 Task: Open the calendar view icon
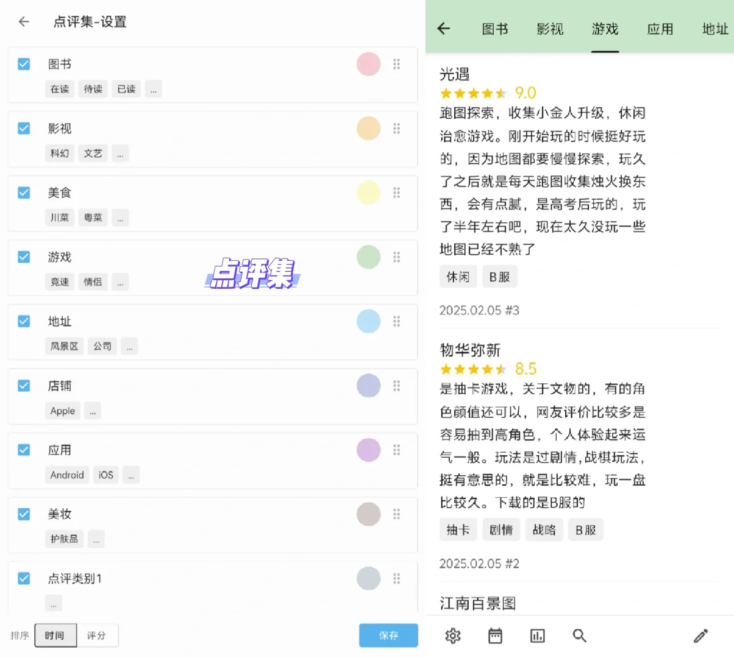[x=495, y=635]
